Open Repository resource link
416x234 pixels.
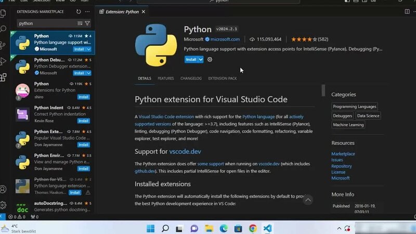pos(342,166)
